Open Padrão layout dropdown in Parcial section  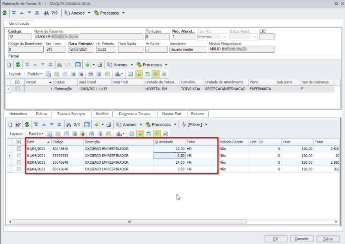click(35, 74)
